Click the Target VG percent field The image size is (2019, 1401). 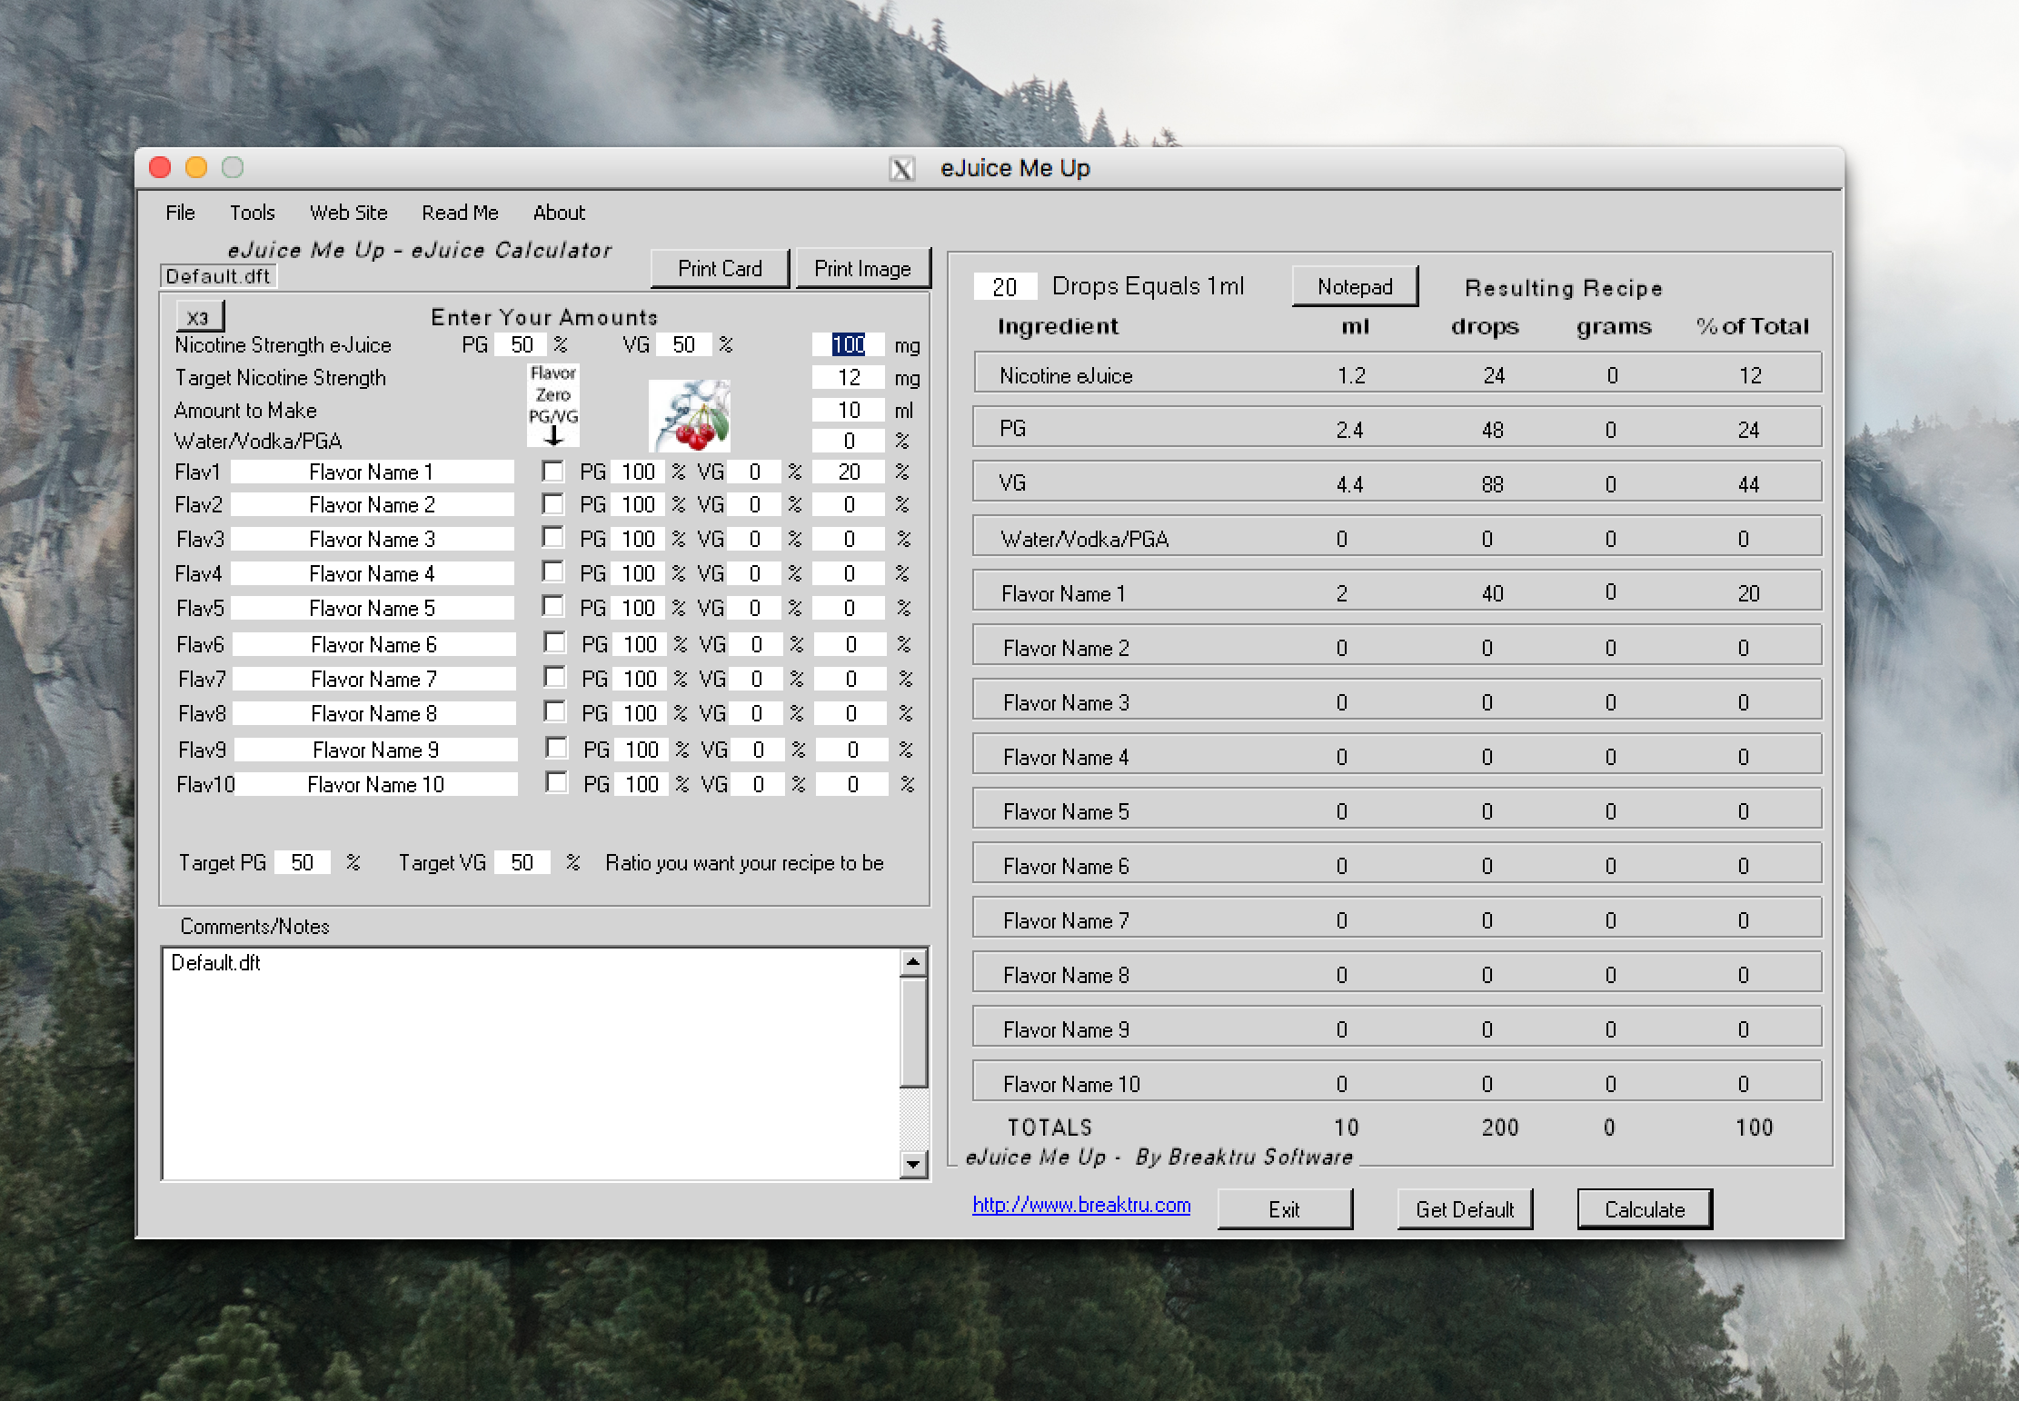click(x=522, y=862)
